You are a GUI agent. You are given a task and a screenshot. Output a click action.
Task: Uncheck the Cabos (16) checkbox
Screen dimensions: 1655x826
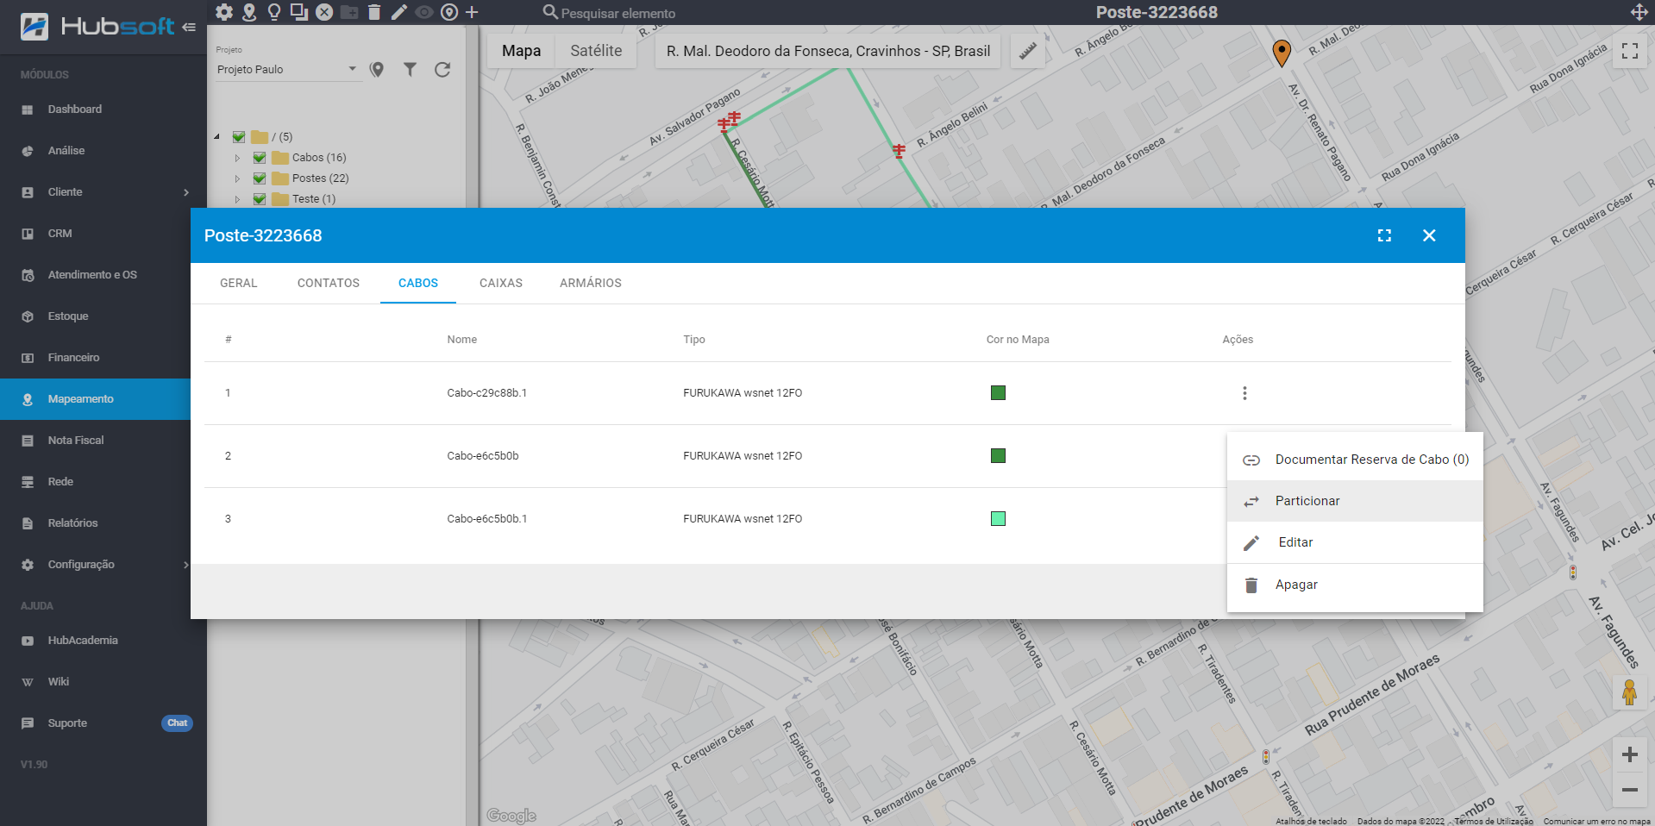[x=260, y=157]
